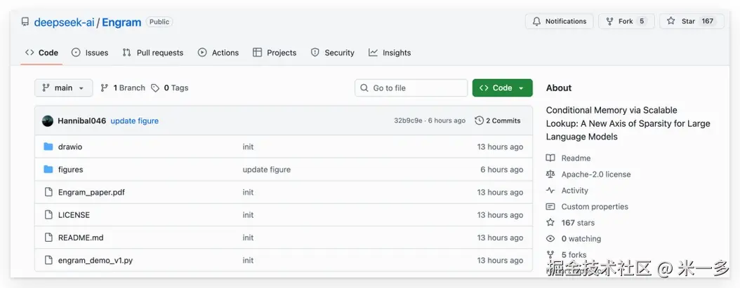Click the star count 167 badge
740x288 pixels.
tap(708, 21)
